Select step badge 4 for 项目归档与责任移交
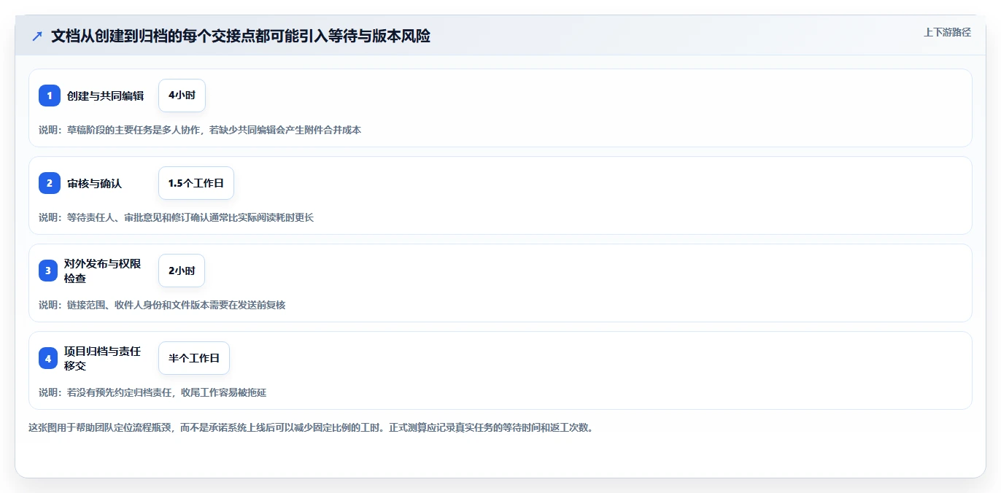The width and height of the screenshot is (1001, 493). pyautogui.click(x=48, y=358)
